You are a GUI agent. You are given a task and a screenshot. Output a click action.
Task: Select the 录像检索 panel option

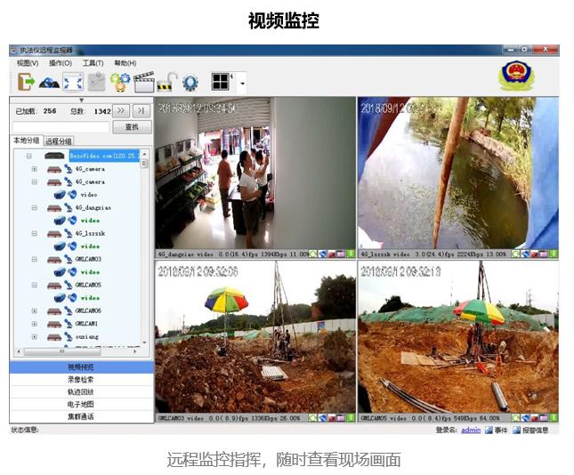[x=81, y=379]
